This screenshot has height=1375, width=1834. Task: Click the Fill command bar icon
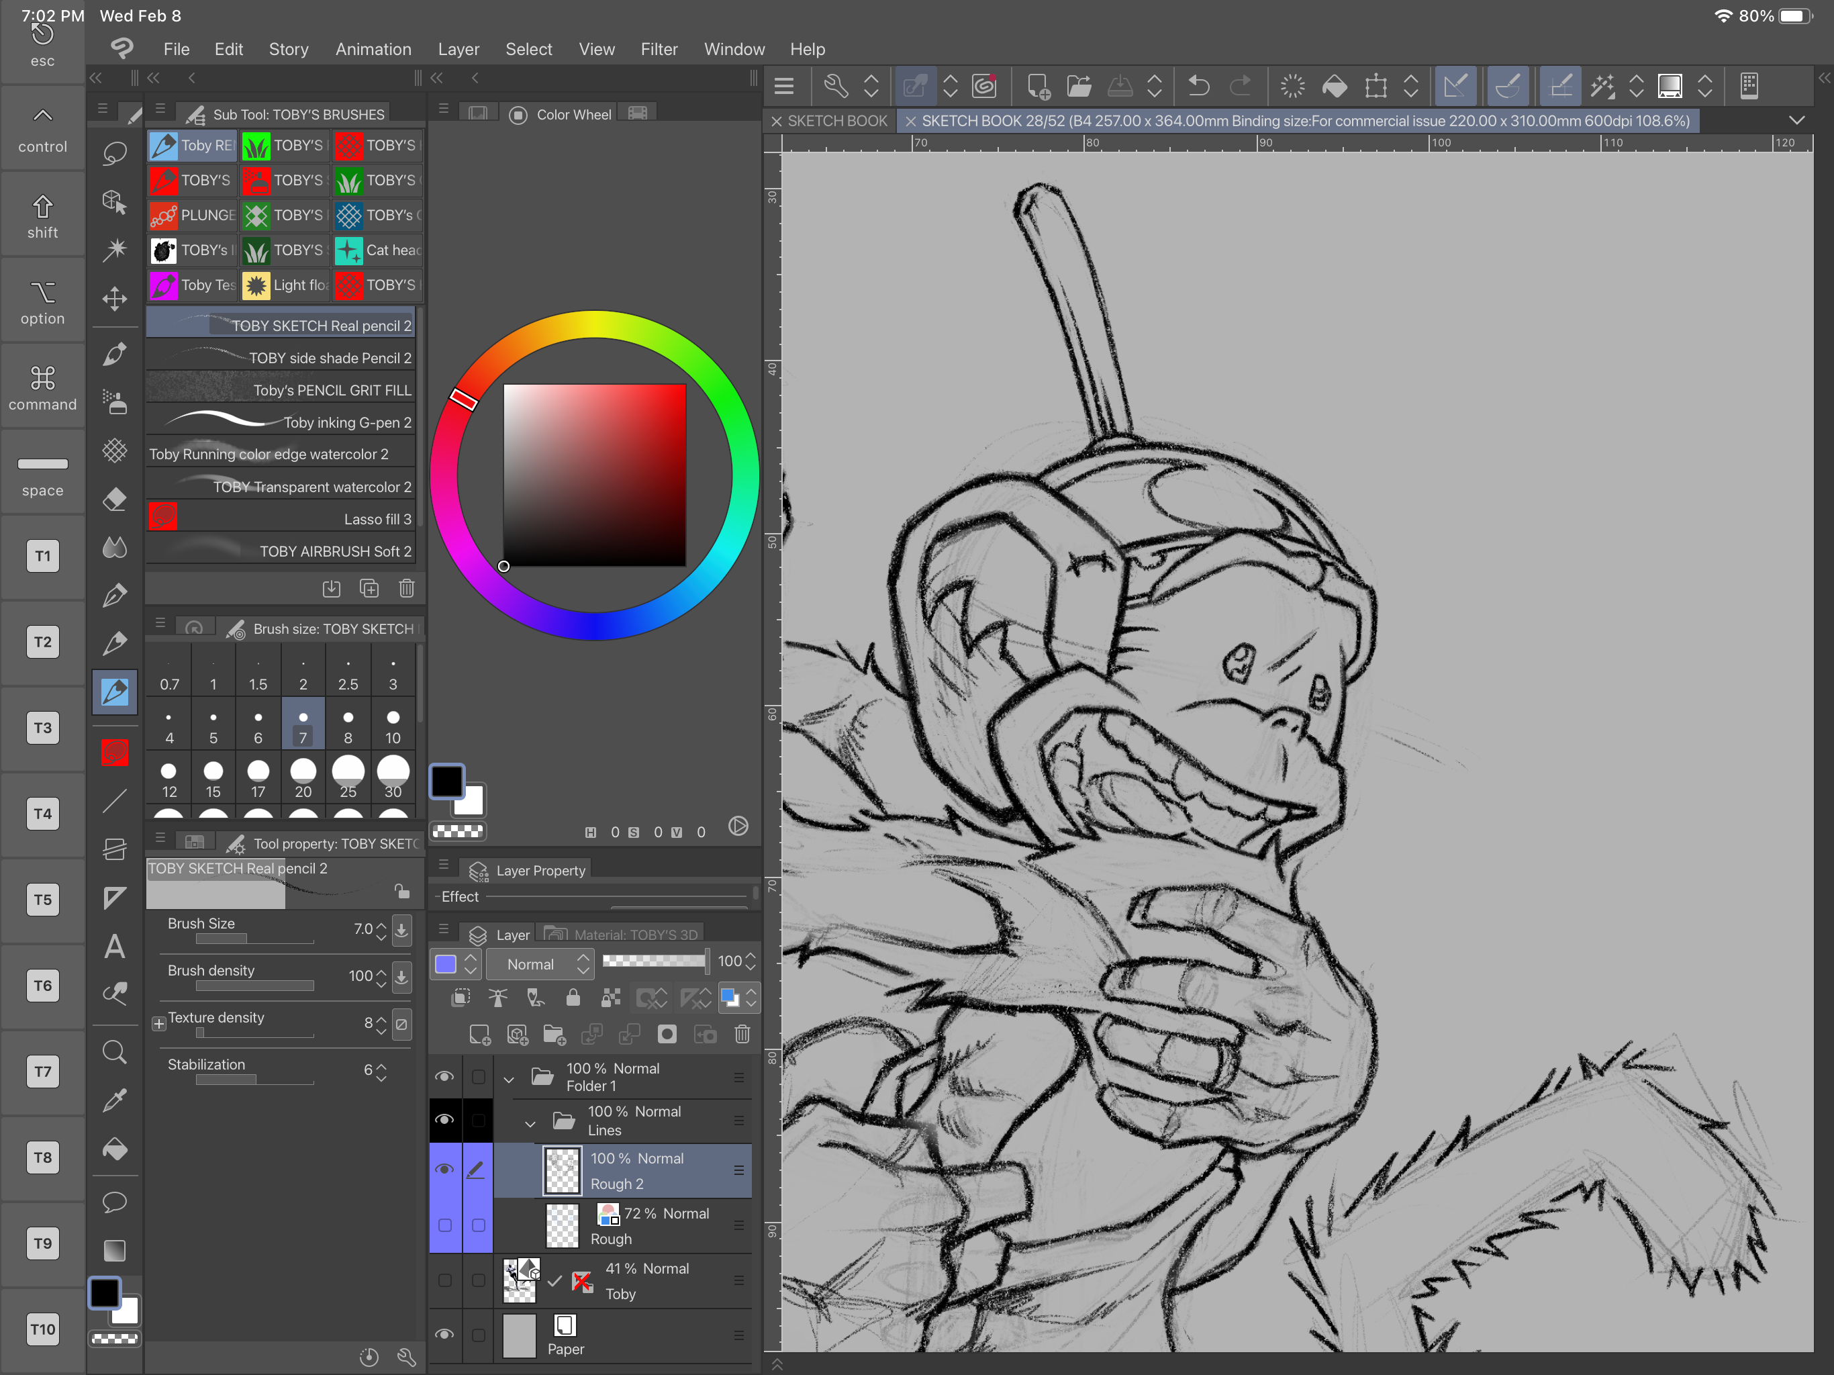1334,85
